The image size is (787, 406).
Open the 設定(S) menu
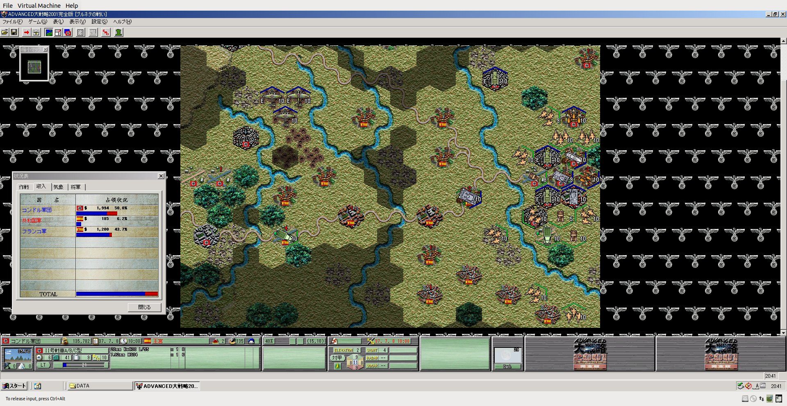click(100, 22)
